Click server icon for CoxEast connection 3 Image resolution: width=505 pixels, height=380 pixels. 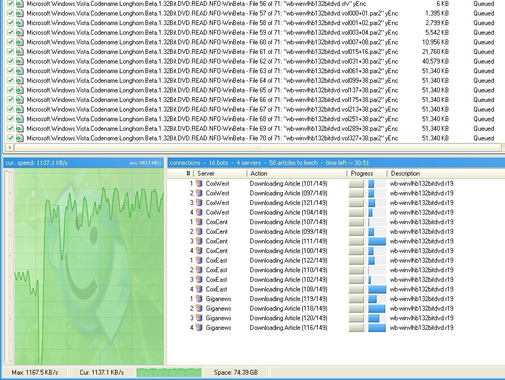pyautogui.click(x=199, y=280)
